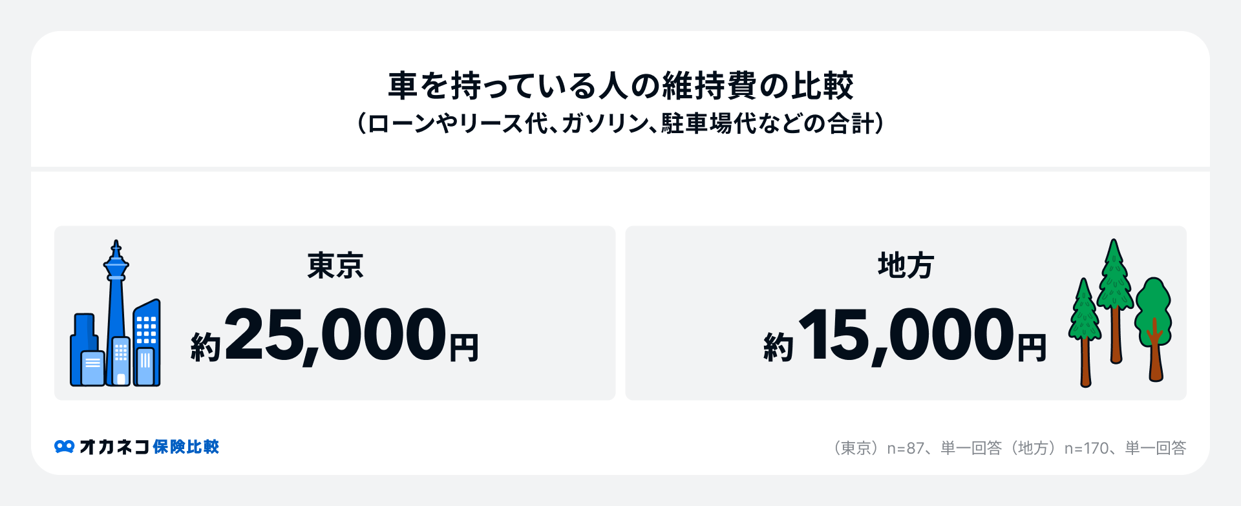Click the オカネコ blue logo mark
This screenshot has height=506, width=1241.
[64, 447]
